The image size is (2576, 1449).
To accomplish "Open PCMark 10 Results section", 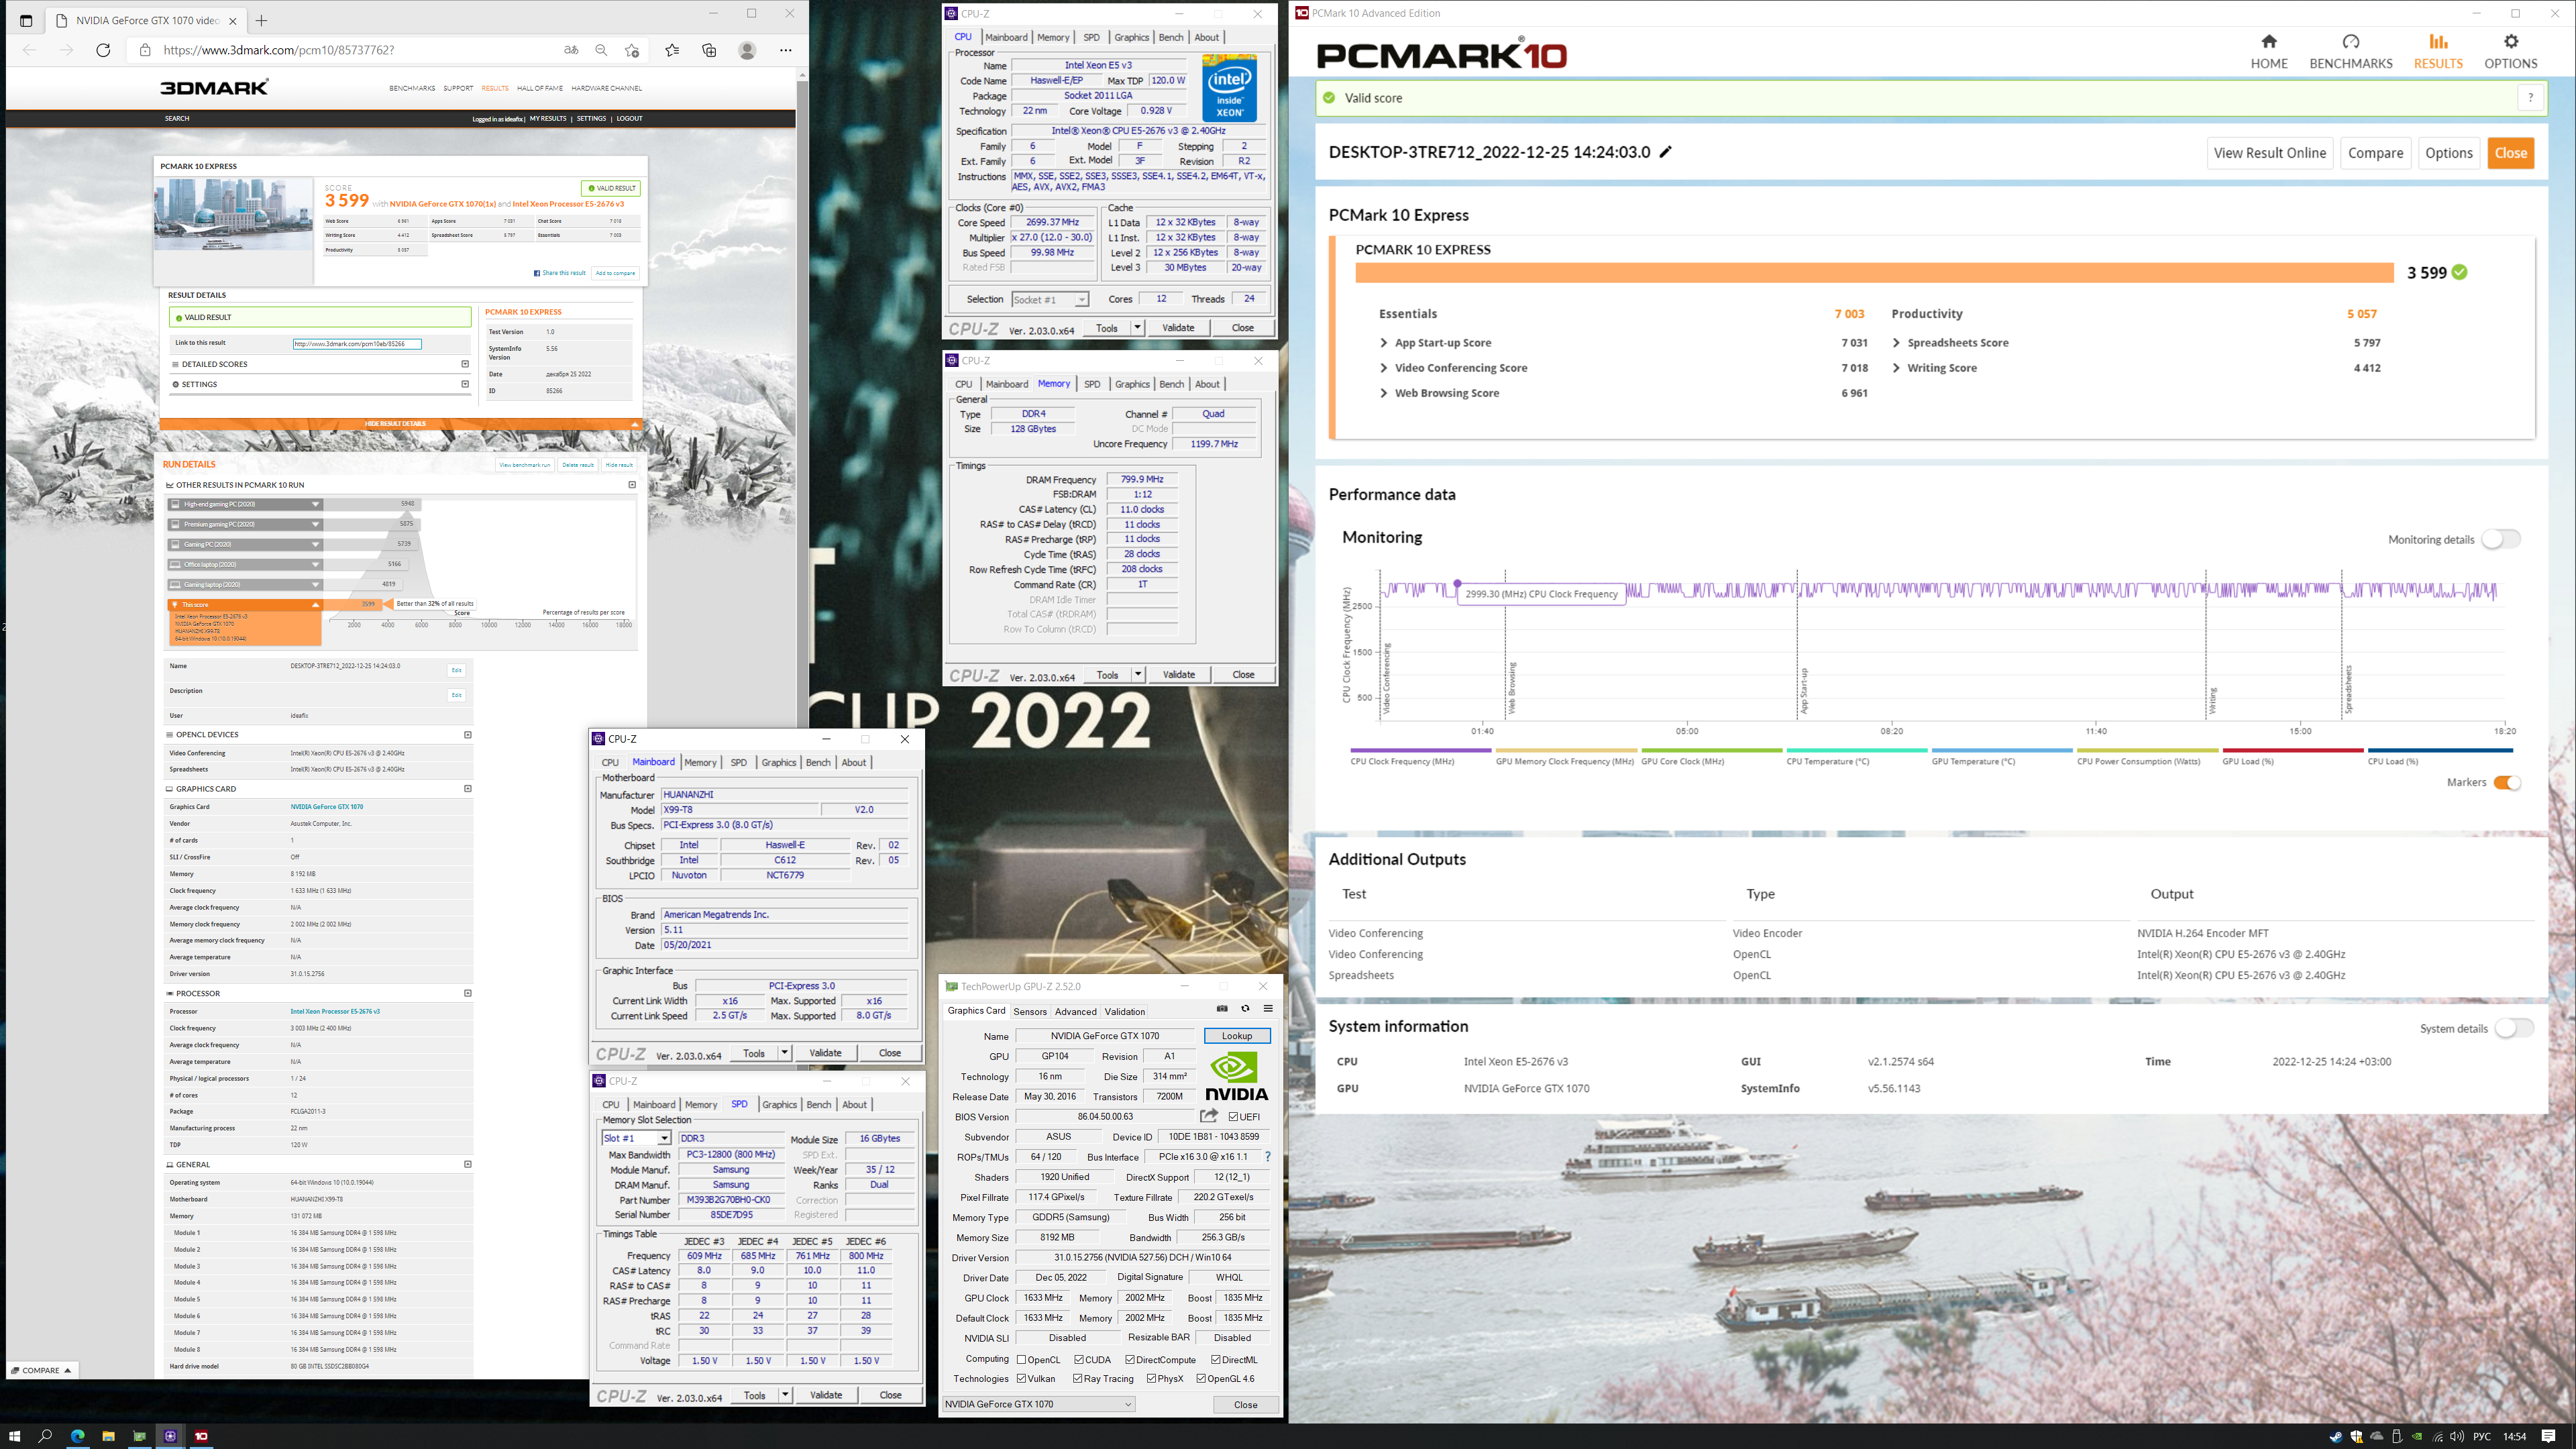I will point(2438,51).
